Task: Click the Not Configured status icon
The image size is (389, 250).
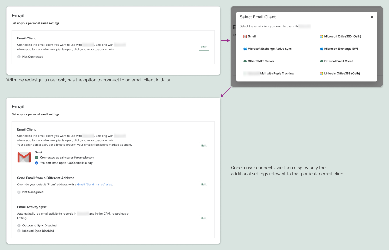Action: (x=19, y=192)
